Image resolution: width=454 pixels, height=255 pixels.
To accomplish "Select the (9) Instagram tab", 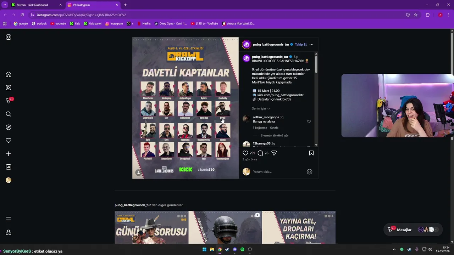I will [x=93, y=5].
